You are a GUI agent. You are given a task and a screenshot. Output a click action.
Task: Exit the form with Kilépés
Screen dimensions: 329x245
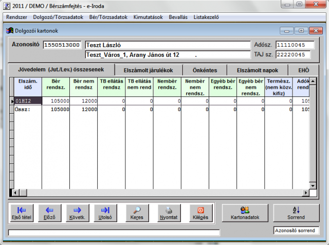200,213
